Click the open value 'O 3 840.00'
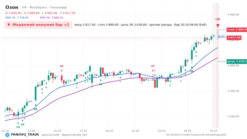This screenshot has height=139, width=247. tap(13, 13)
